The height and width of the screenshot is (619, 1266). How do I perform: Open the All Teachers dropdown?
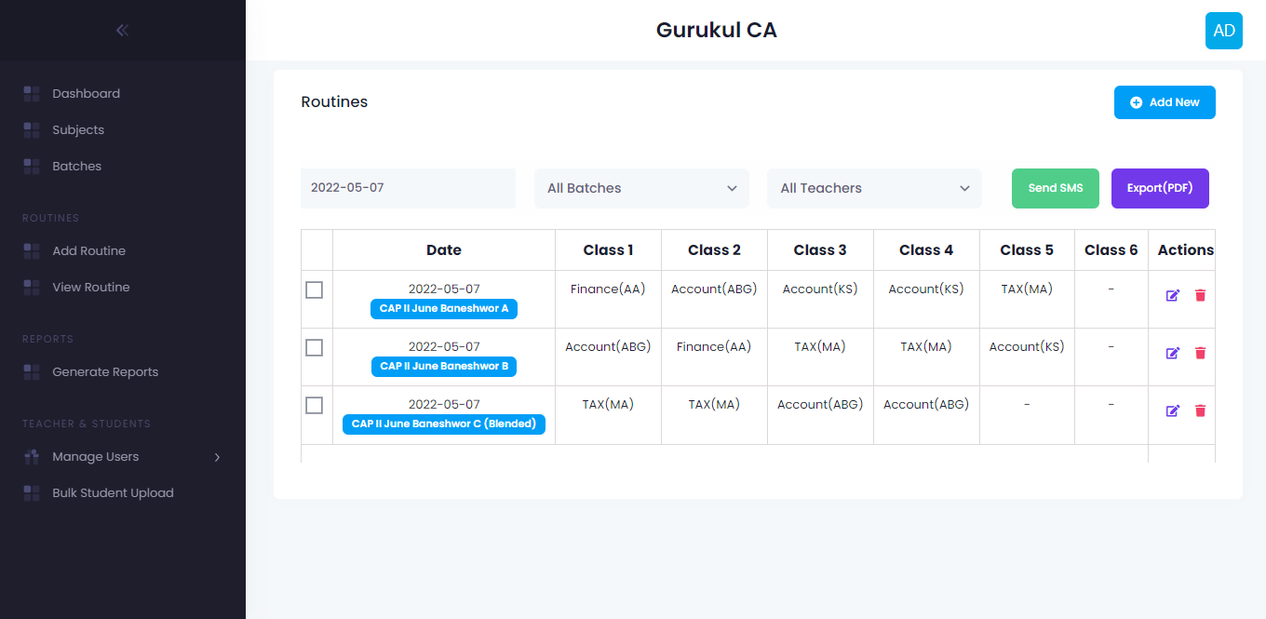873,188
